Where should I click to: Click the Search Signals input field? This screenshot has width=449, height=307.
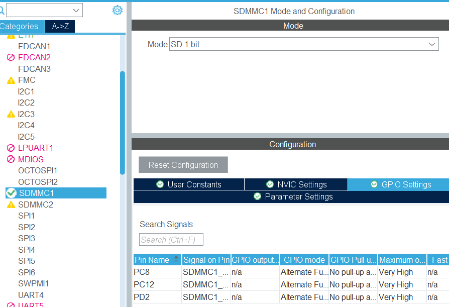pyautogui.click(x=171, y=239)
